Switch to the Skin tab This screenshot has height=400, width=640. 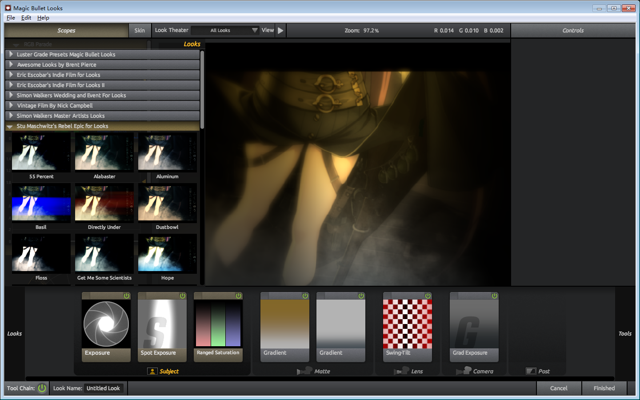(x=140, y=31)
